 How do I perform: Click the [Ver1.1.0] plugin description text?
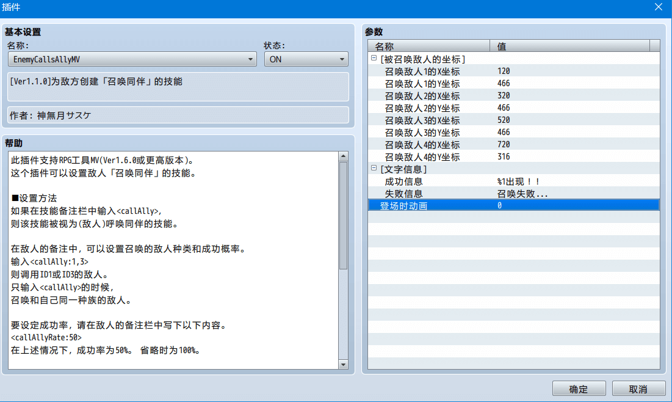96,81
